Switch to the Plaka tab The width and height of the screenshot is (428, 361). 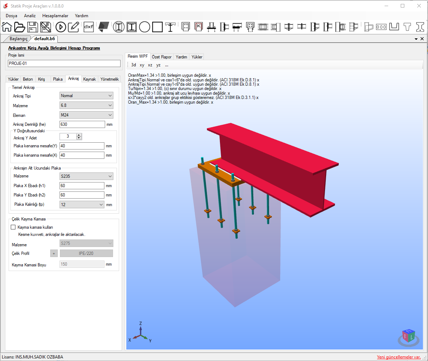58,79
